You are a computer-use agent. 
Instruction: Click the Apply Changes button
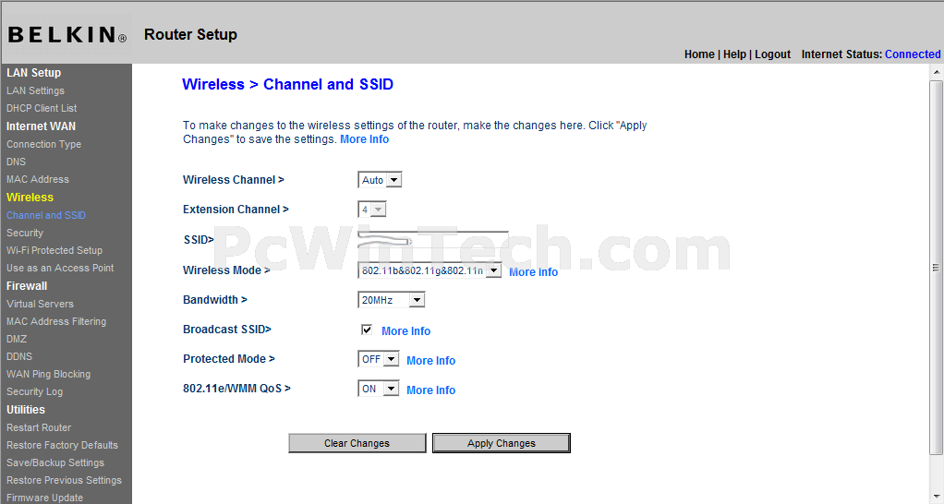[x=502, y=443]
